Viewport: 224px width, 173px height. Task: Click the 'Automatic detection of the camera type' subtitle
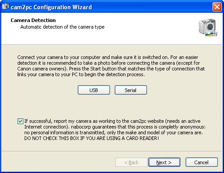tap(62, 27)
